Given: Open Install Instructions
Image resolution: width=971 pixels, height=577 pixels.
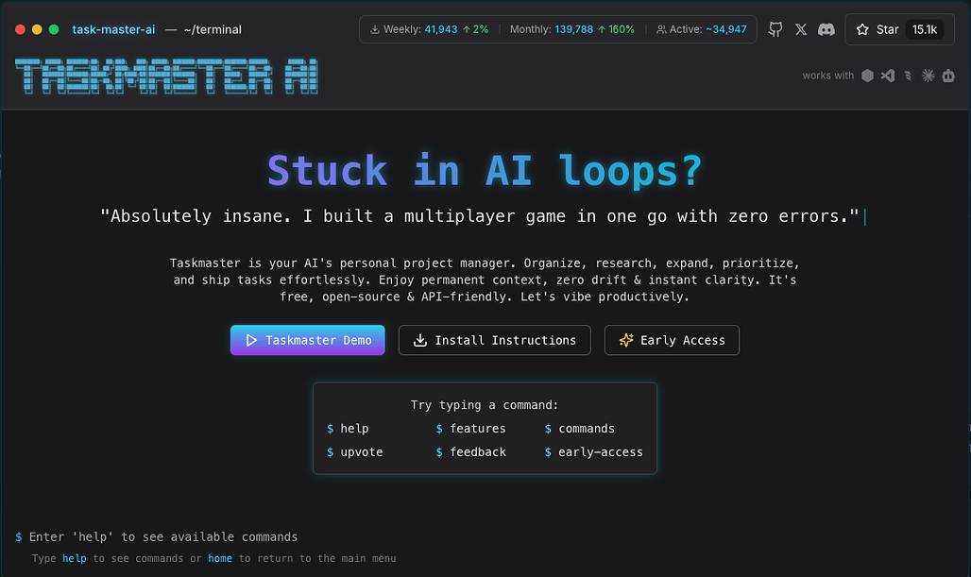Looking at the screenshot, I should pyautogui.click(x=495, y=340).
